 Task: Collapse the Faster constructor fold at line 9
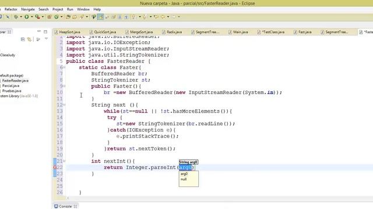pos(64,87)
